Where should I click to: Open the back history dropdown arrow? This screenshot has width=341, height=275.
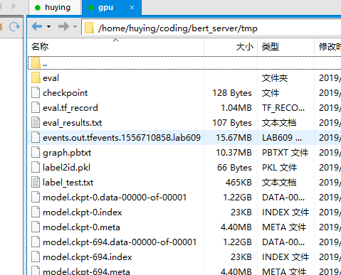(x=48, y=26)
